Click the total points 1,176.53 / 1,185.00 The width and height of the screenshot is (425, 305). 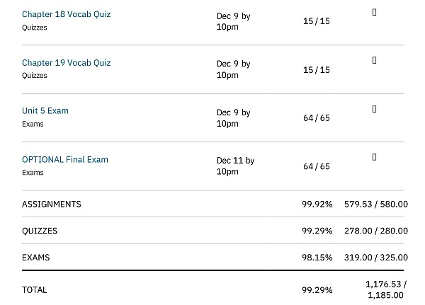[x=386, y=289]
